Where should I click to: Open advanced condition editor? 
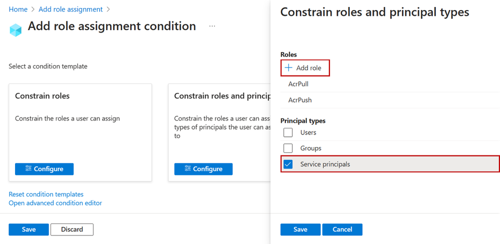pyautogui.click(x=55, y=203)
